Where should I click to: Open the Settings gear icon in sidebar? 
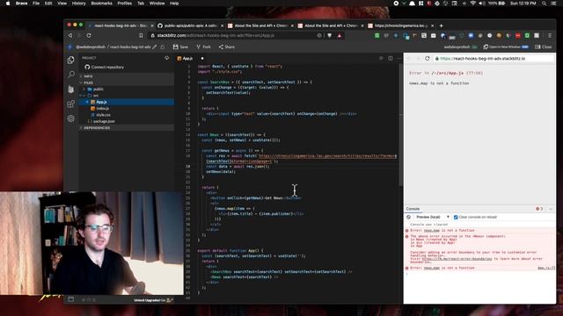point(70,118)
